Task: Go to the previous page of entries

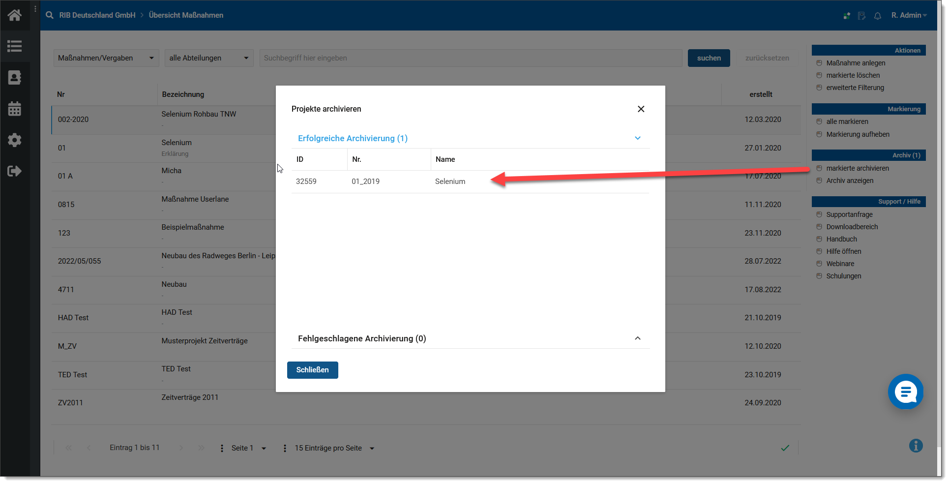Action: [x=89, y=448]
